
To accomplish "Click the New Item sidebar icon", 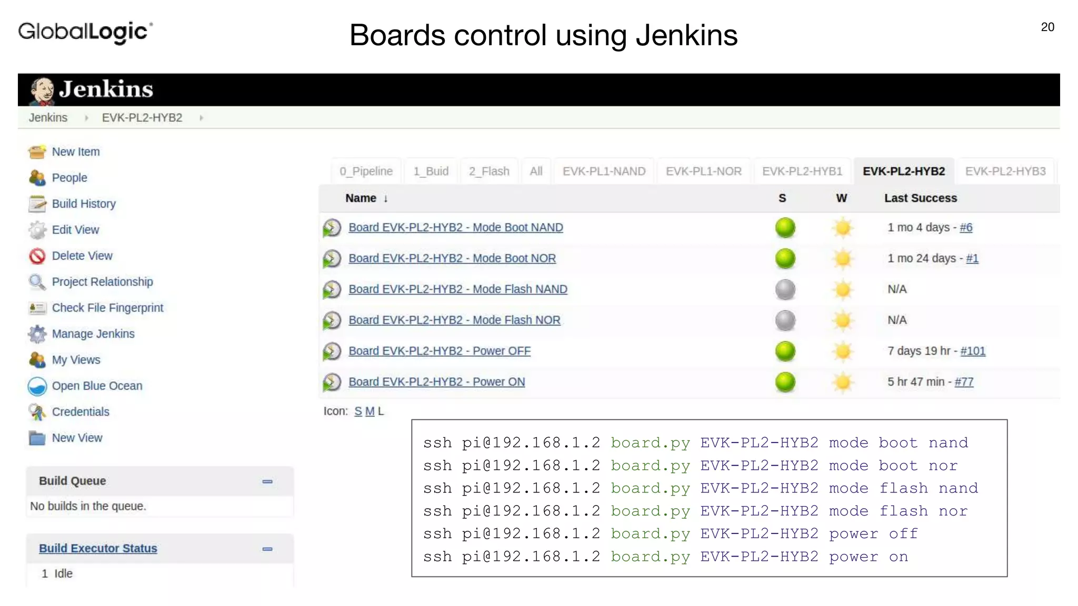I will click(37, 152).
